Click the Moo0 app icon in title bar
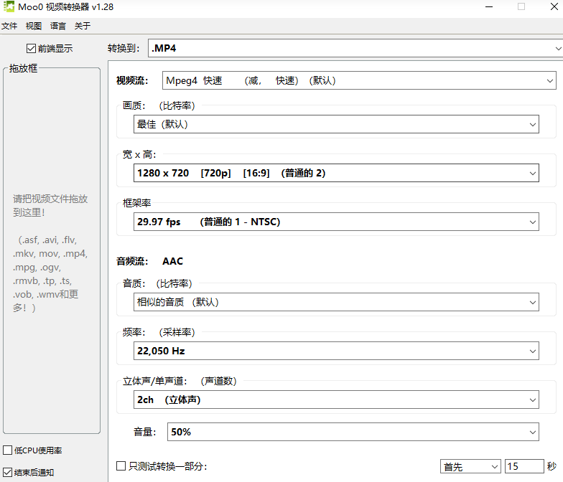Screen dimensions: 563x482 pyautogui.click(x=9, y=6)
